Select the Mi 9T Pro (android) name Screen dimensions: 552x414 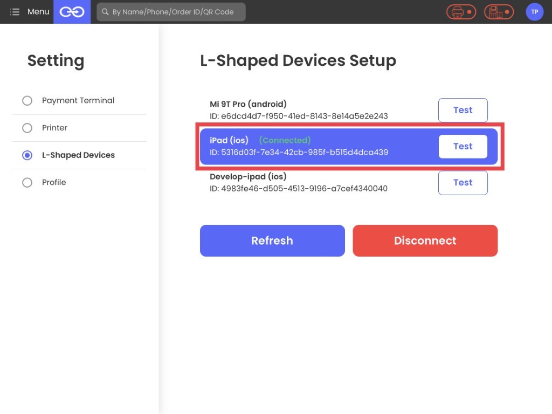248,104
